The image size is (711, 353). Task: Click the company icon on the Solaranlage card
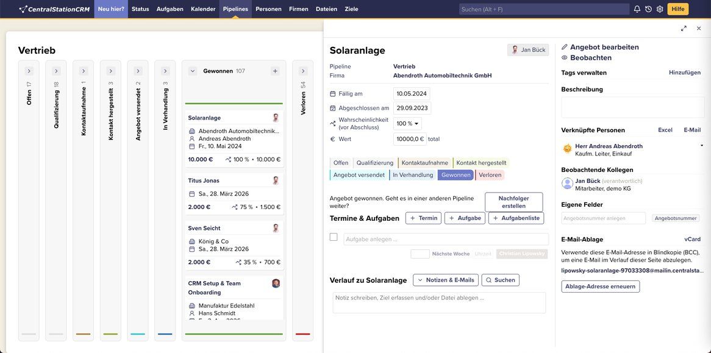192,131
